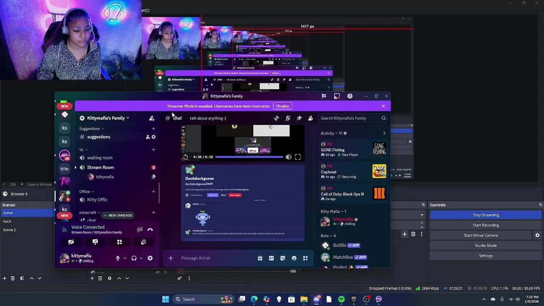Add channel to Vc category
544x306 pixels.
[153, 150]
